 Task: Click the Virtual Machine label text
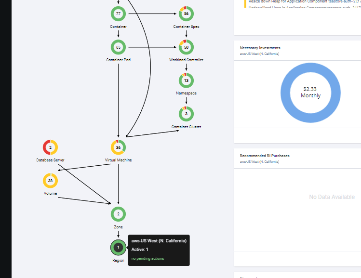(x=118, y=160)
